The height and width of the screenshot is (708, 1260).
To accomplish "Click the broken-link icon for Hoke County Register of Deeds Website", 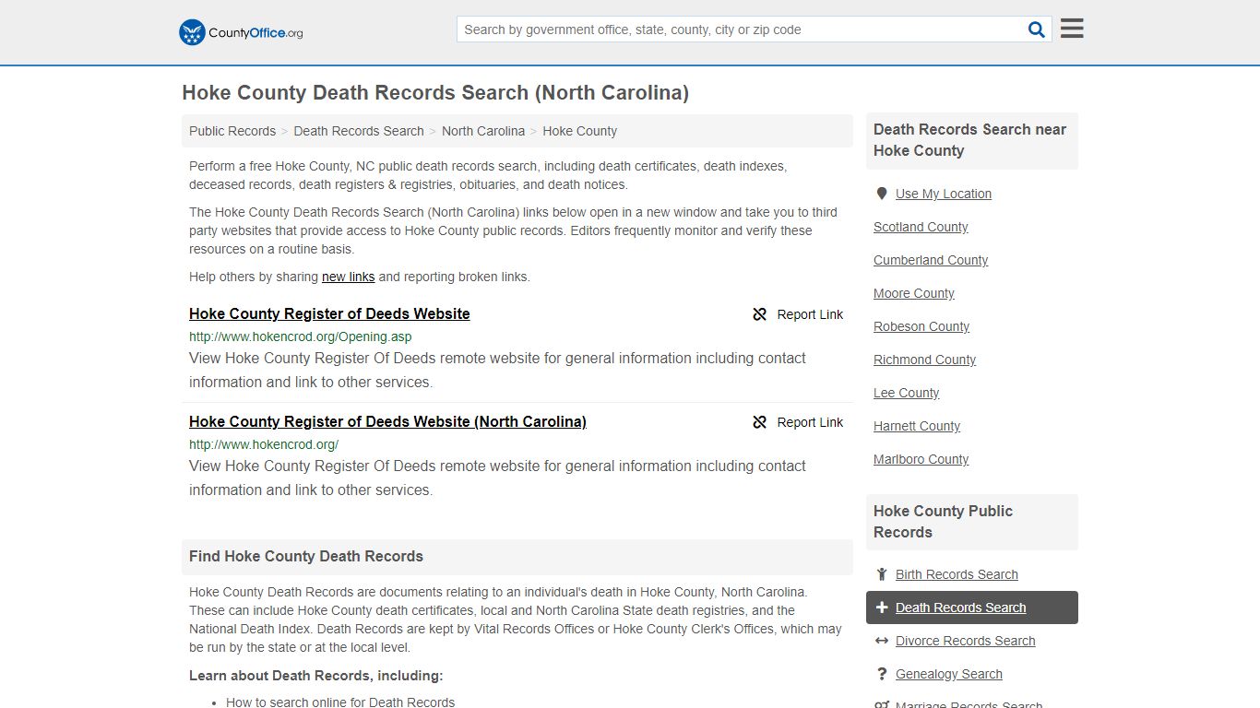I will (760, 314).
